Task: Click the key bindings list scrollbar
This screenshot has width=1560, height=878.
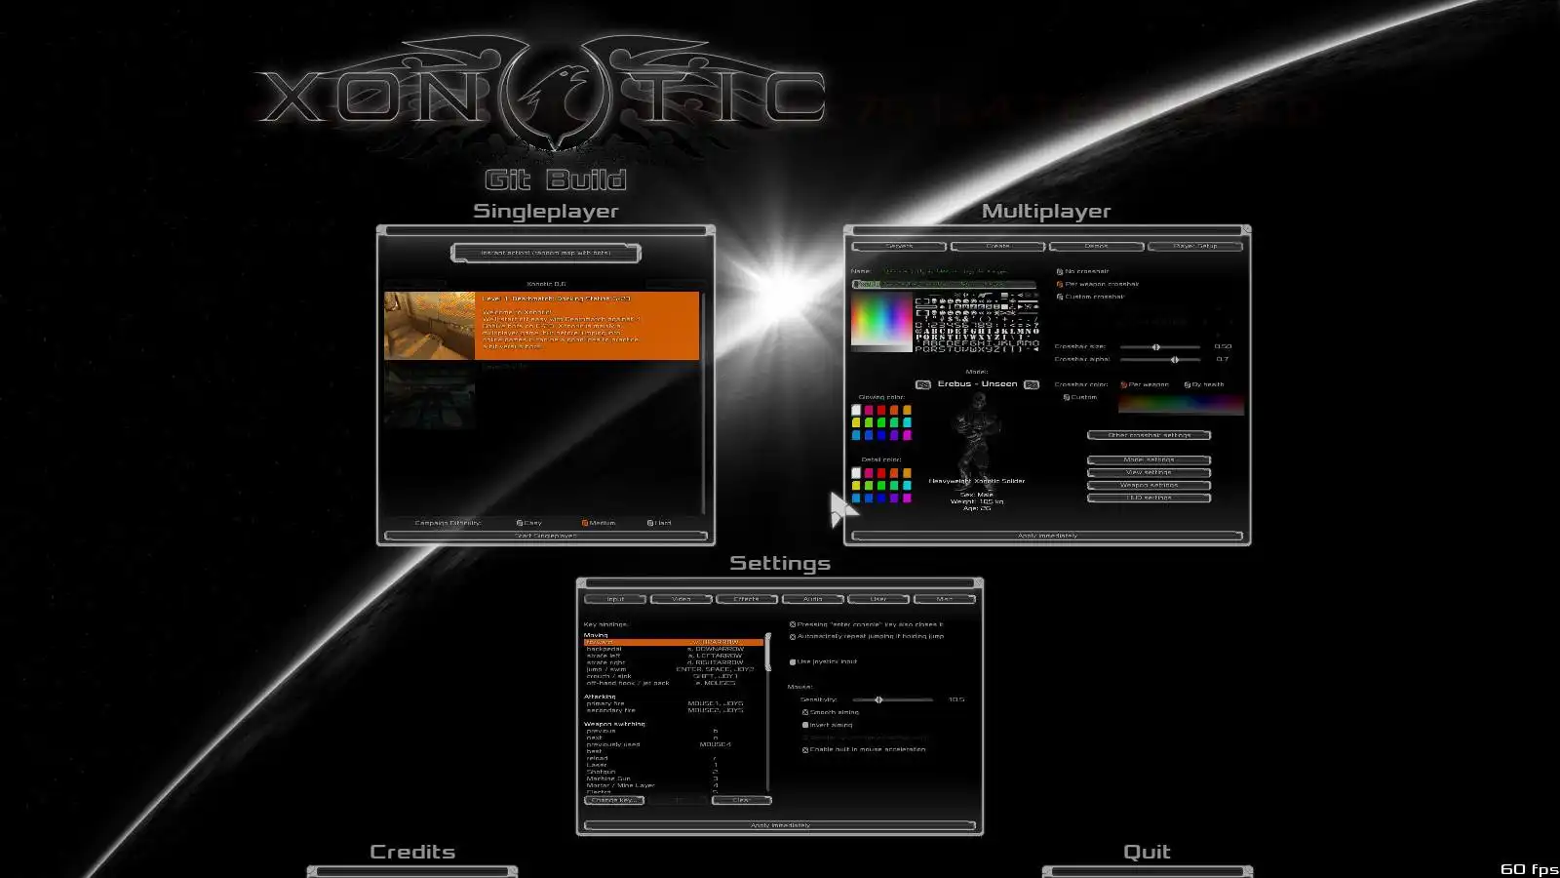Action: click(768, 711)
